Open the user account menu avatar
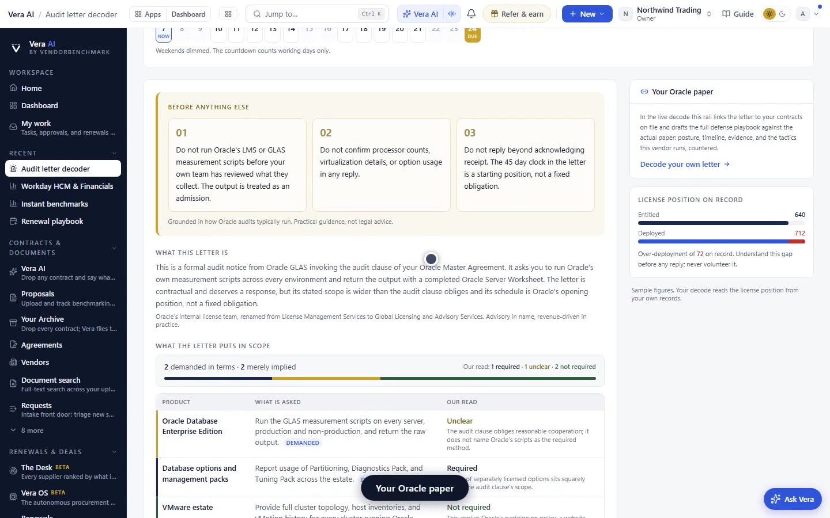The height and width of the screenshot is (518, 830). [x=802, y=14]
